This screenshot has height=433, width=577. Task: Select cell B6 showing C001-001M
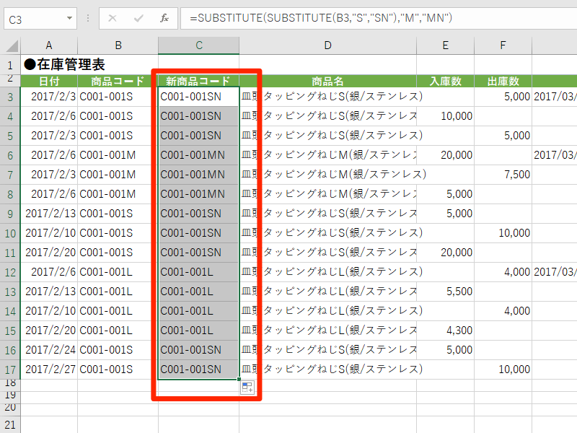(118, 155)
